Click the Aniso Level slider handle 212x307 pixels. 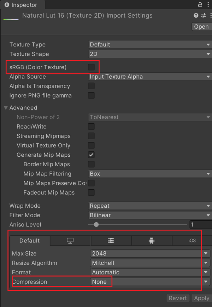[x=96, y=224]
